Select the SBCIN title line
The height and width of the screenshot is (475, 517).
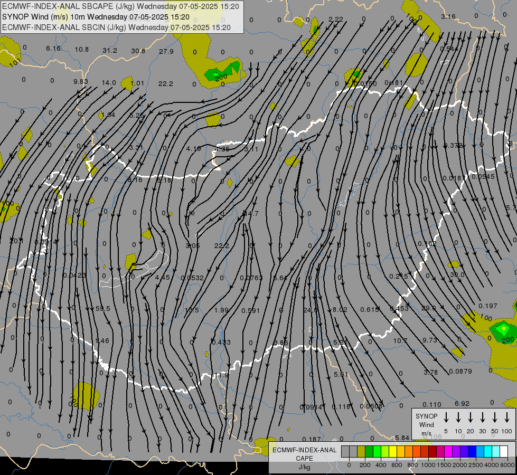116,27
